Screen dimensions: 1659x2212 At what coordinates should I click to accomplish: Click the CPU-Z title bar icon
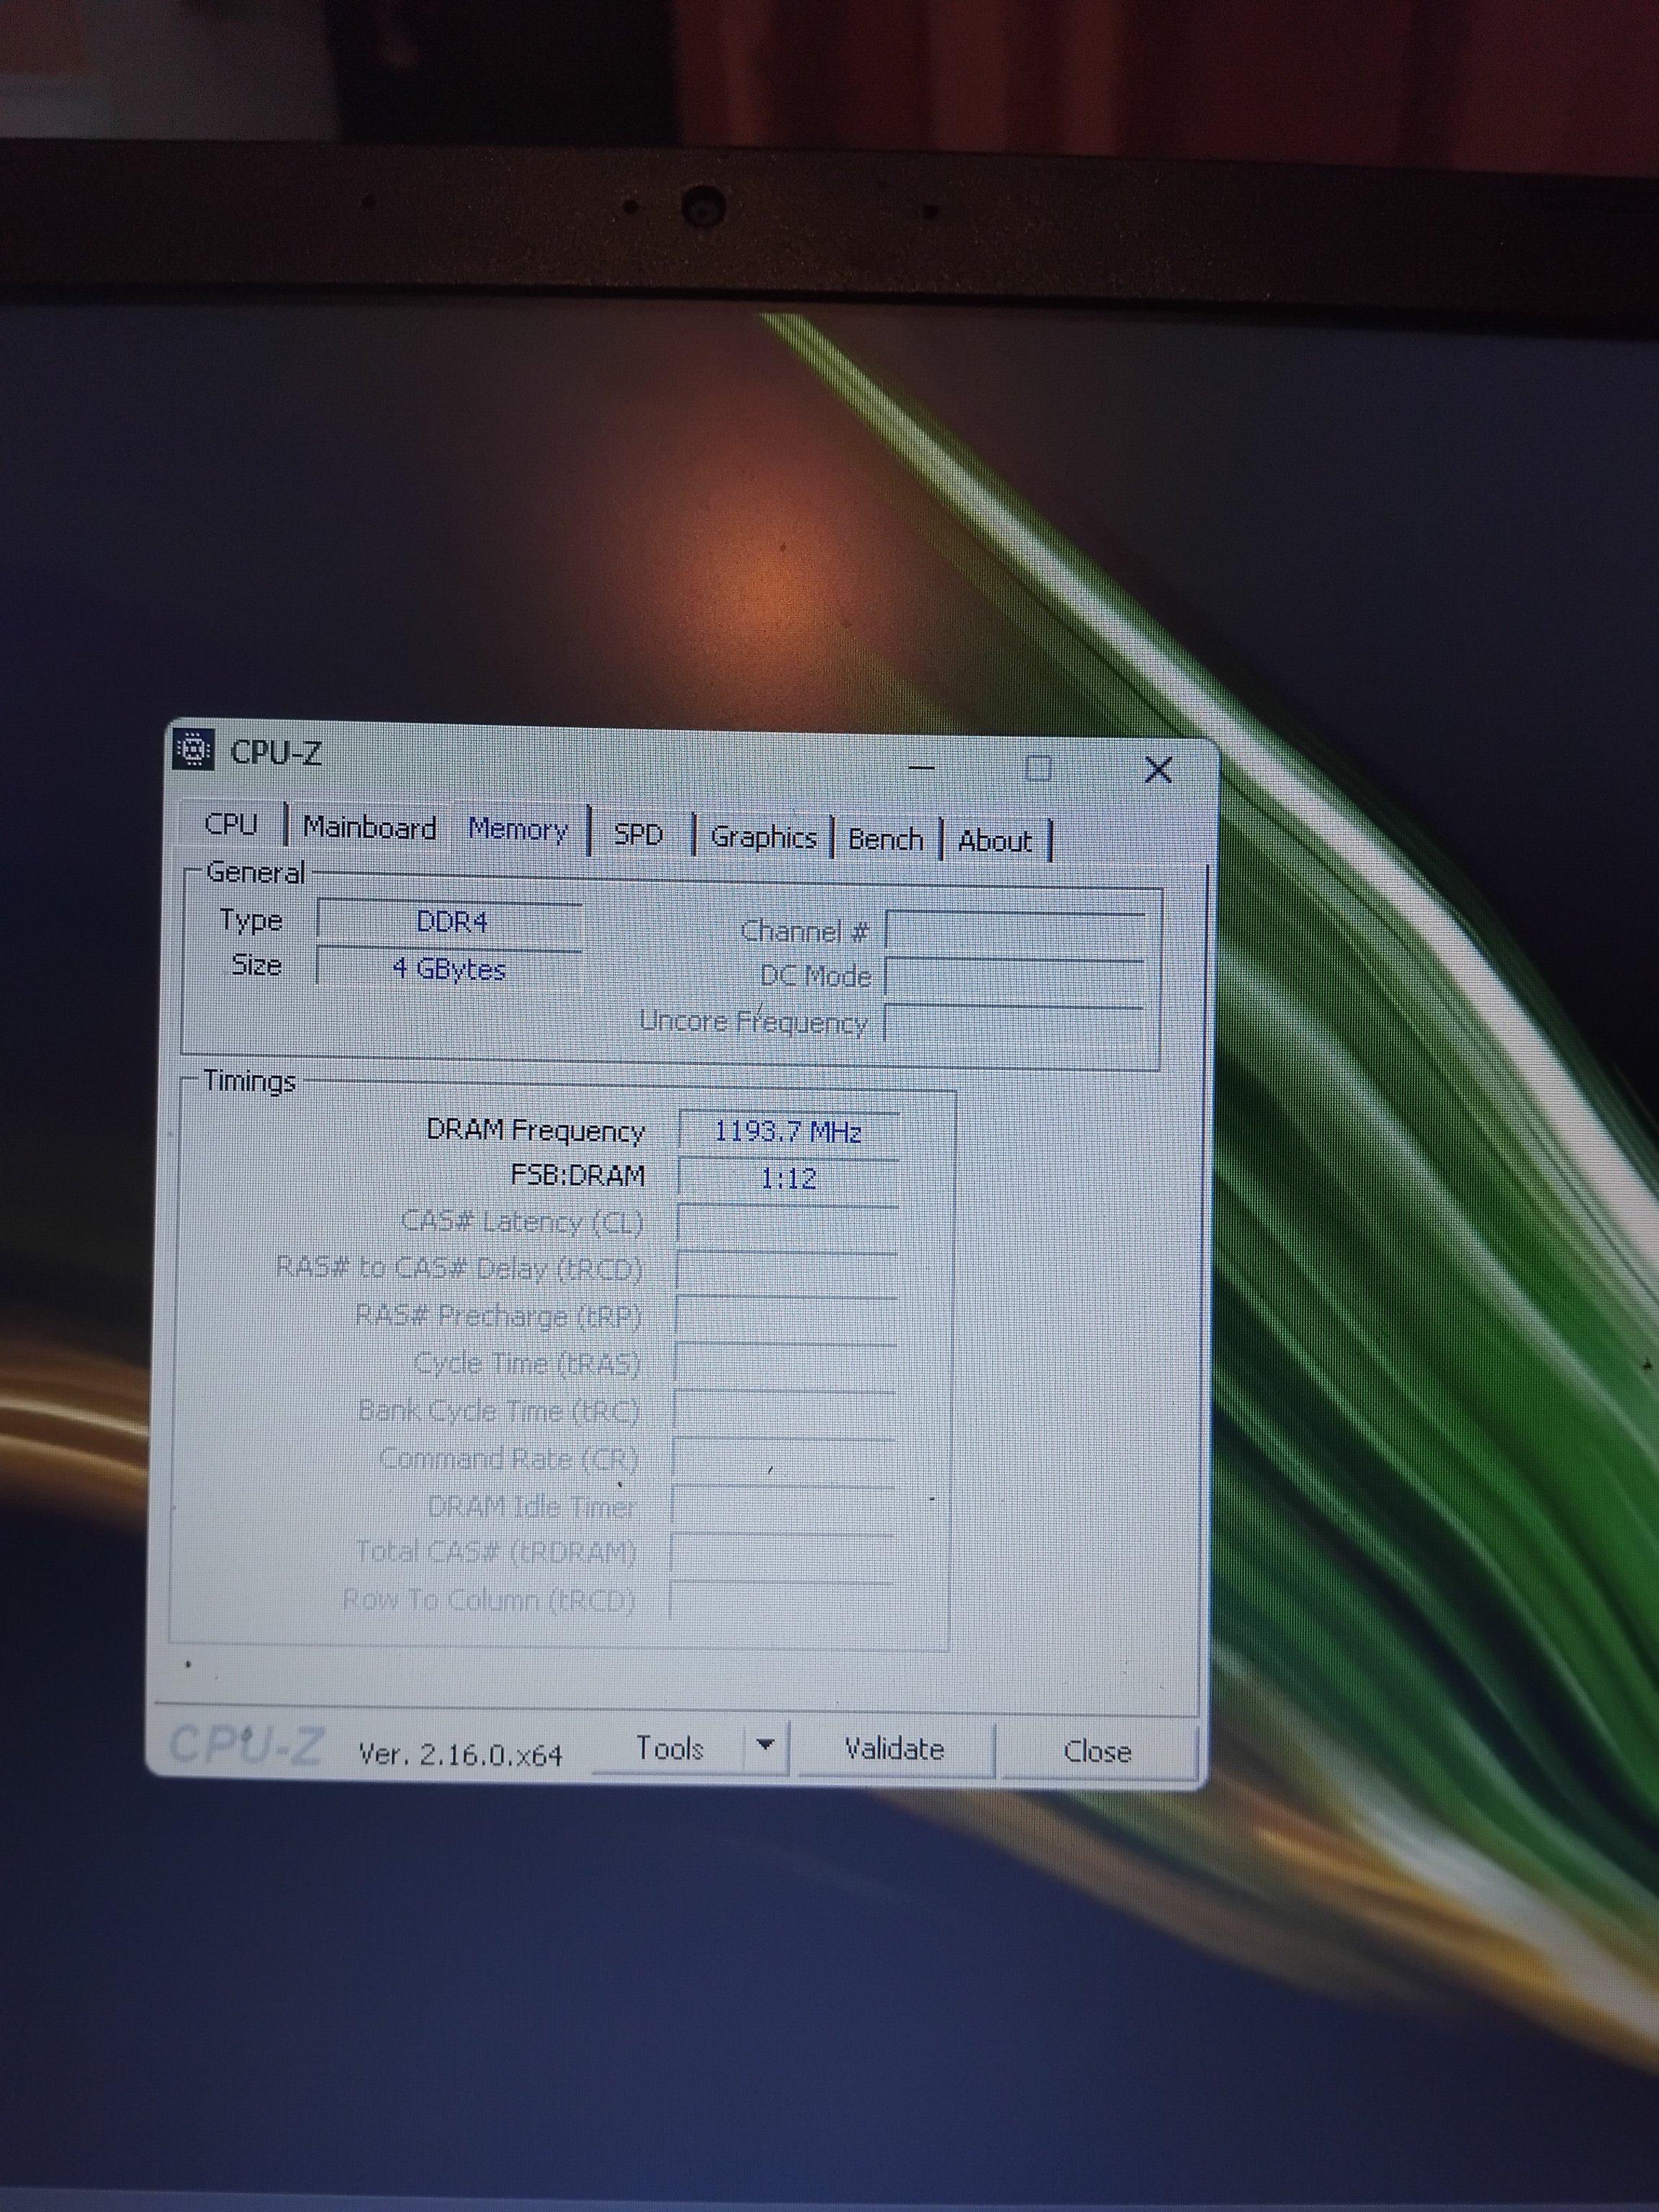coord(194,749)
